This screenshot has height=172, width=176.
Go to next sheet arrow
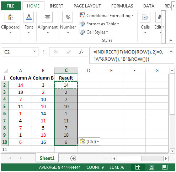(21, 158)
